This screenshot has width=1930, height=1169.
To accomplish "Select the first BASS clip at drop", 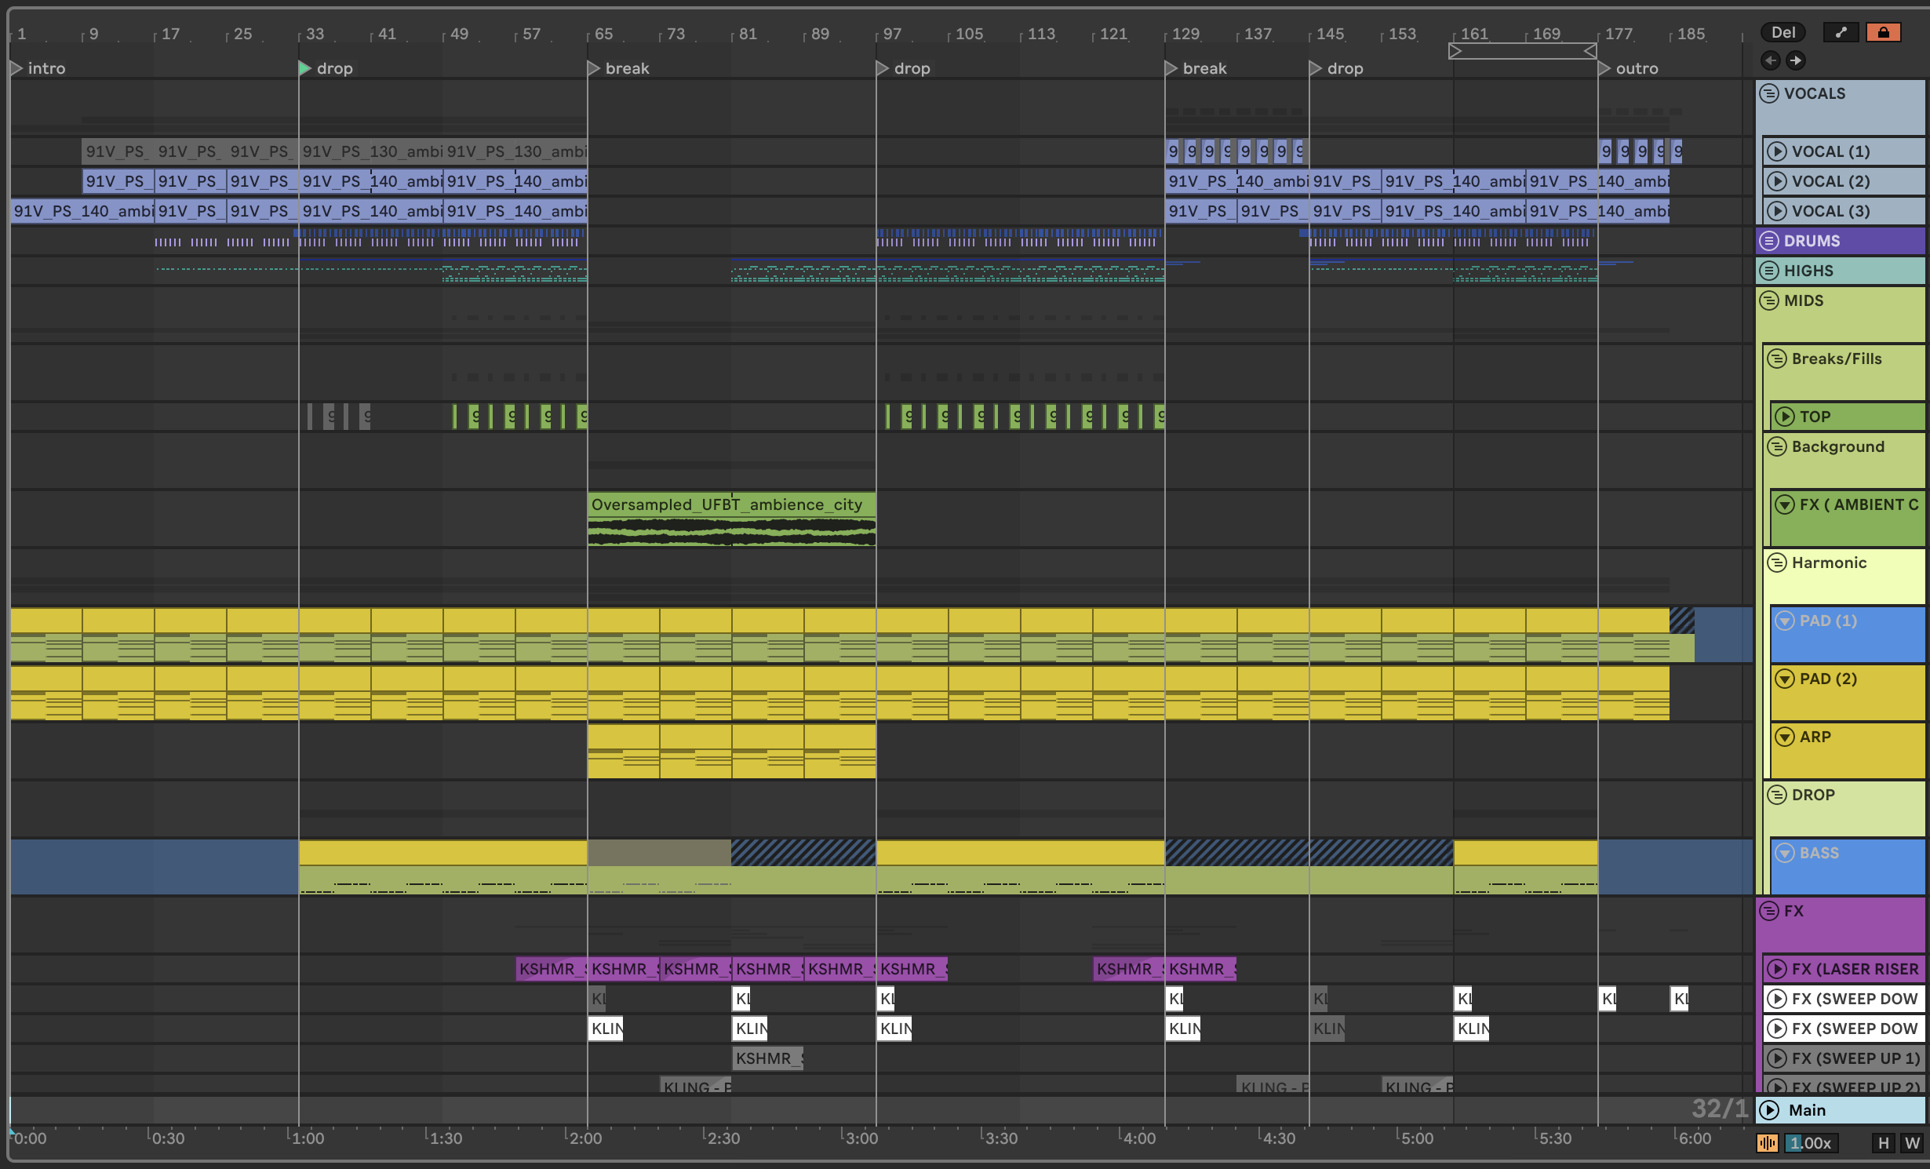I will pos(442,867).
